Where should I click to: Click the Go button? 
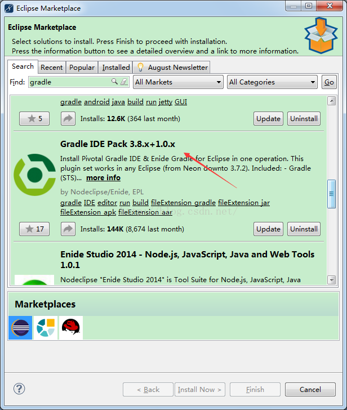(329, 82)
